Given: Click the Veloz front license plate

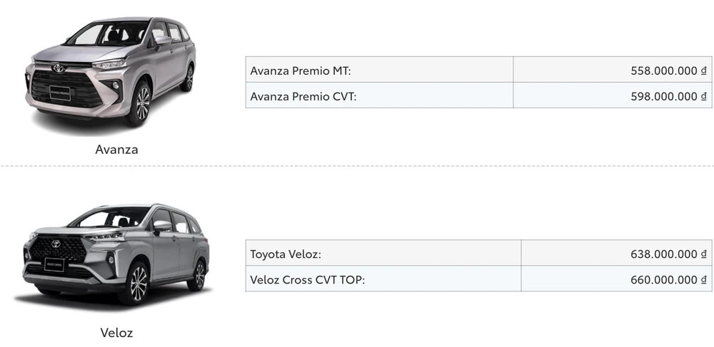Looking at the screenshot, I should (x=54, y=264).
